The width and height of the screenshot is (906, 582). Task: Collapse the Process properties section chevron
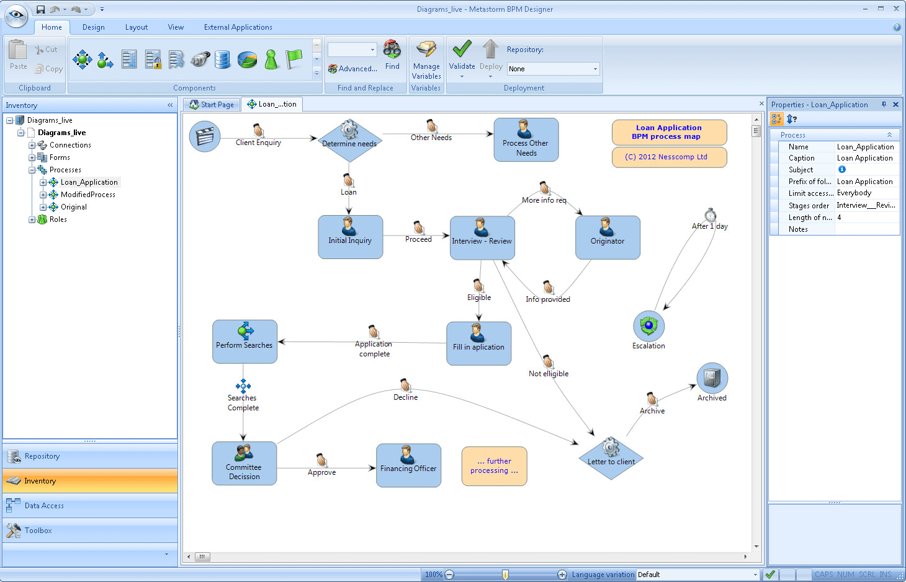pos(890,134)
